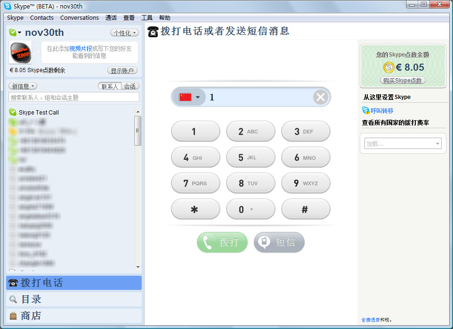The image size is (453, 329).
Task: Tap the 4 GHI keypad key
Action: [195, 157]
